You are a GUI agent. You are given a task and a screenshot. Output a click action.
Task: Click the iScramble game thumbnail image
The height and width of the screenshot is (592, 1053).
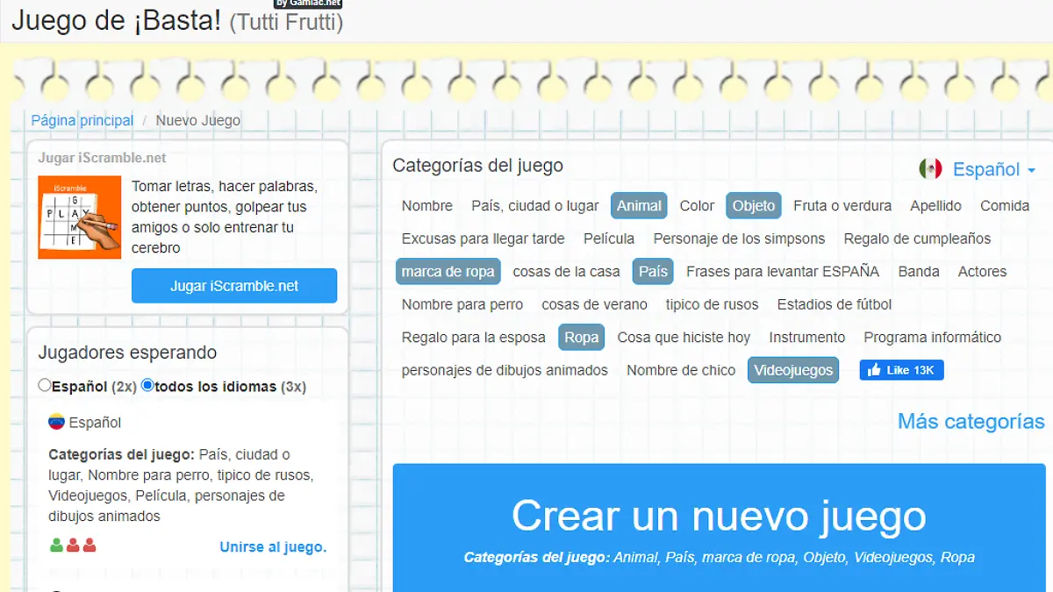pyautogui.click(x=79, y=218)
